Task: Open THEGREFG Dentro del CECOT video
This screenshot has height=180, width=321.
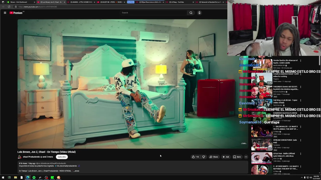Action: coord(262,91)
